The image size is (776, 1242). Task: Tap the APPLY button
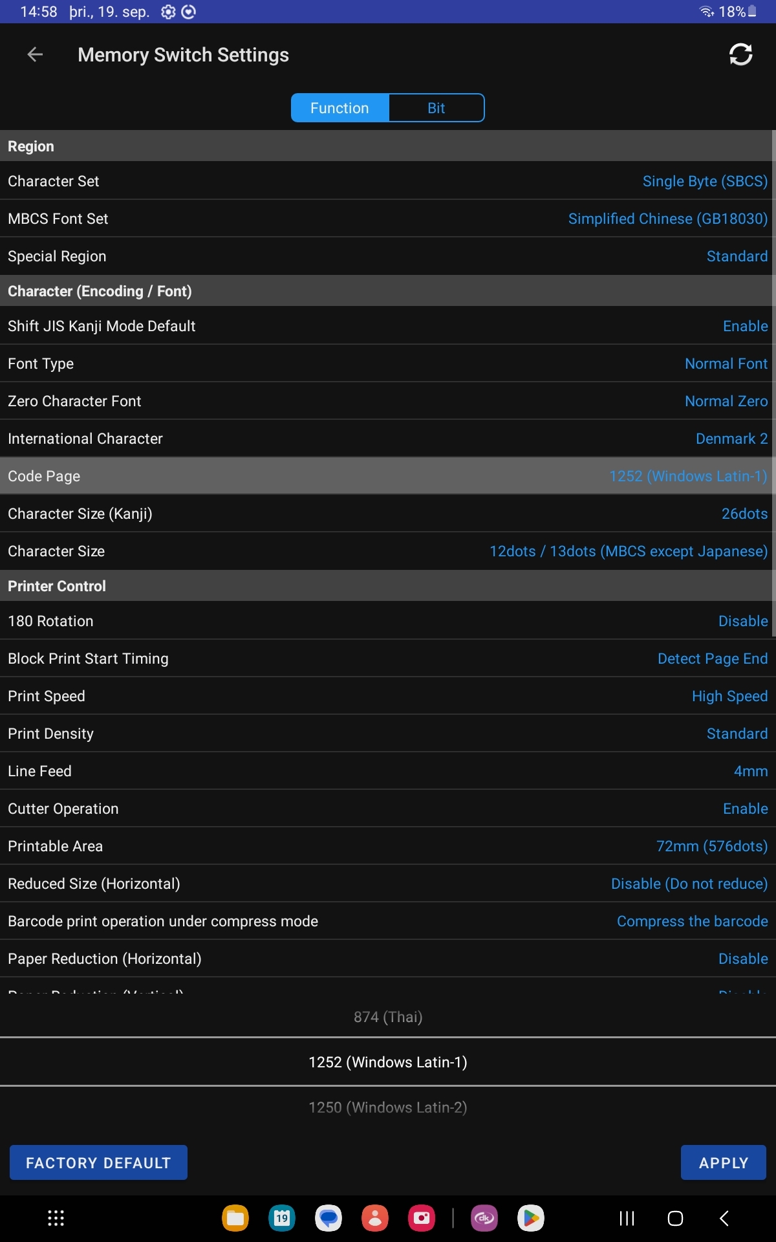click(x=723, y=1163)
